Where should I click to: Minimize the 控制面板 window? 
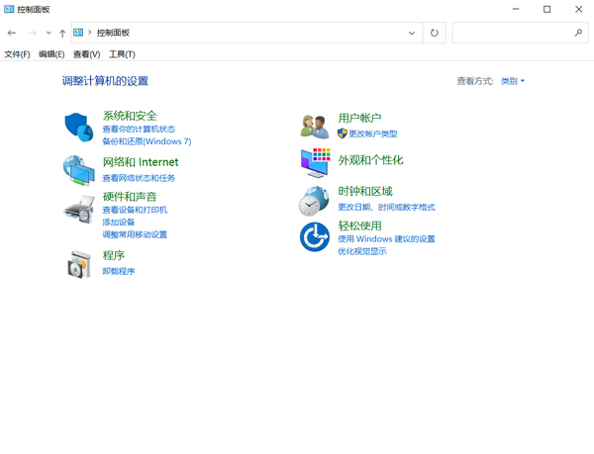click(516, 9)
